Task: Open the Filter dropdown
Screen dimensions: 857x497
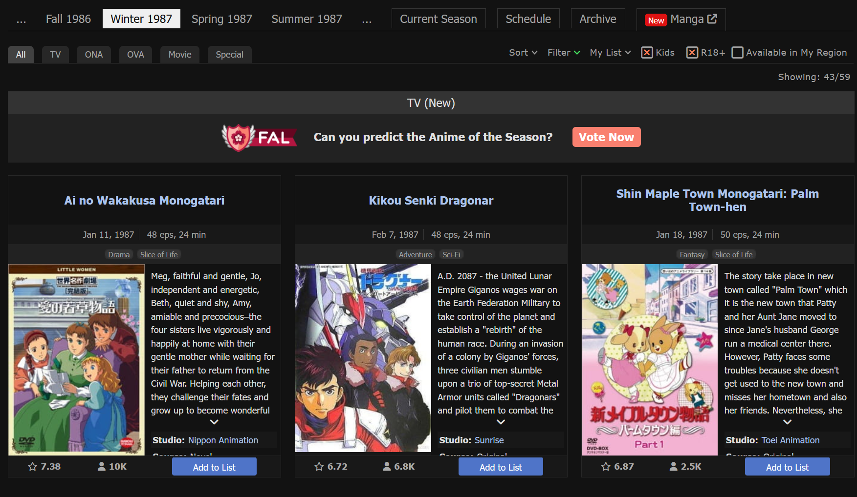Action: point(564,52)
